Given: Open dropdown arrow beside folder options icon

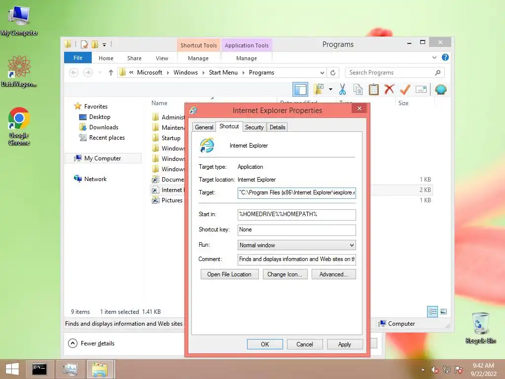Looking at the screenshot, I should point(330,89).
